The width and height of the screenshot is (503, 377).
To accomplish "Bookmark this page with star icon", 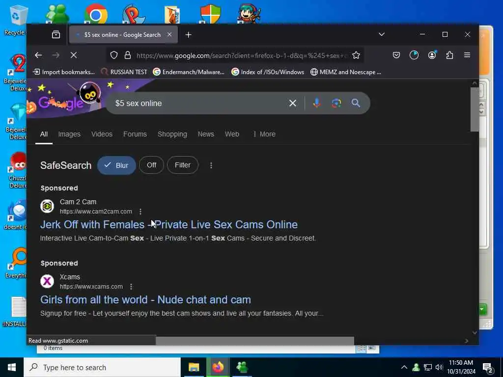I will (x=356, y=55).
